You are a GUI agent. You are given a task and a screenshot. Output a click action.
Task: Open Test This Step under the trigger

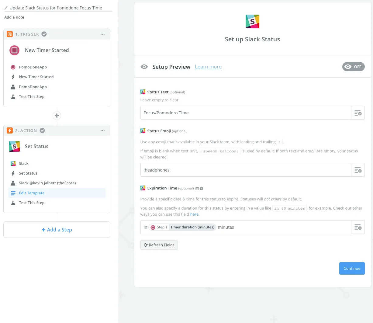point(57,97)
